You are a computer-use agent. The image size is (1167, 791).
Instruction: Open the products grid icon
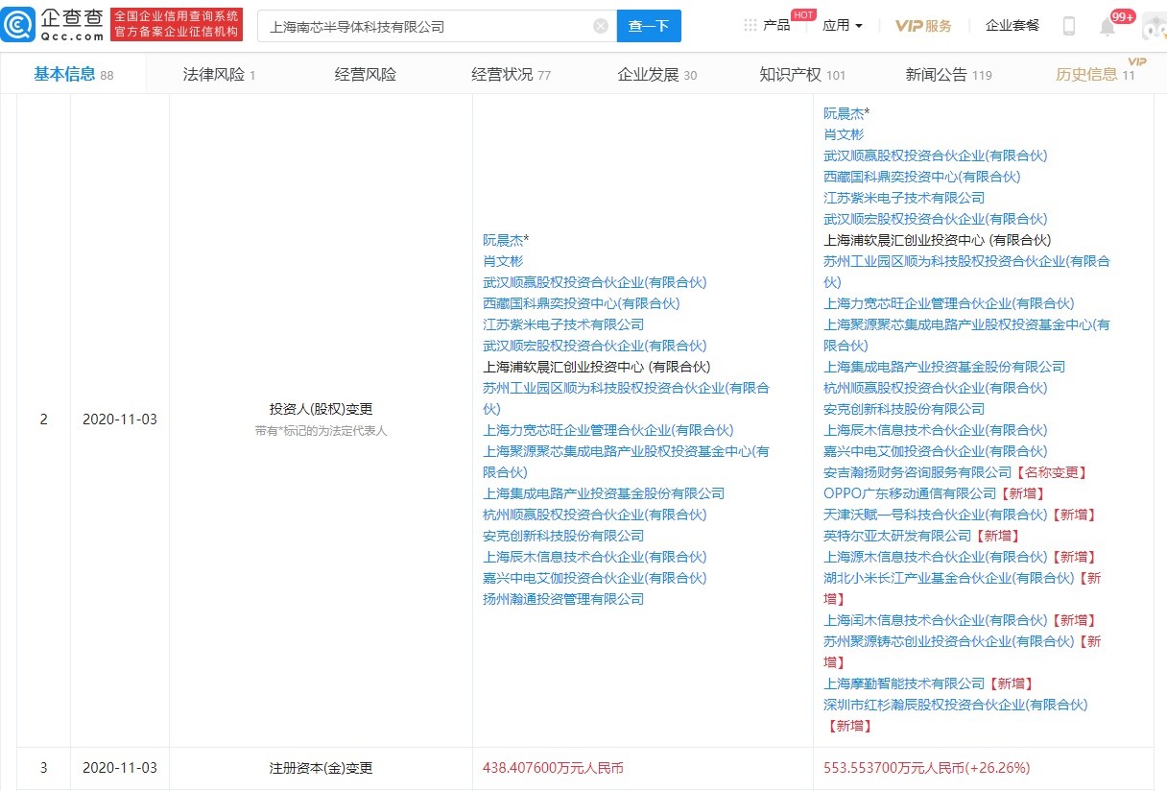[x=750, y=25]
